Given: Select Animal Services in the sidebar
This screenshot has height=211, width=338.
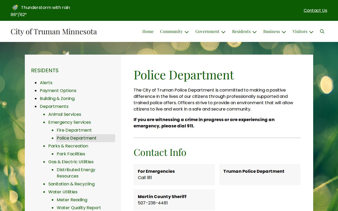Looking at the screenshot, I should (x=65, y=114).
